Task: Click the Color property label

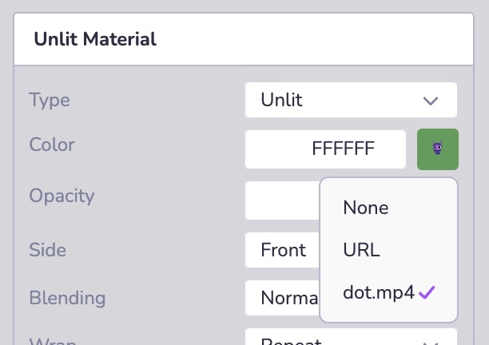Action: (52, 145)
